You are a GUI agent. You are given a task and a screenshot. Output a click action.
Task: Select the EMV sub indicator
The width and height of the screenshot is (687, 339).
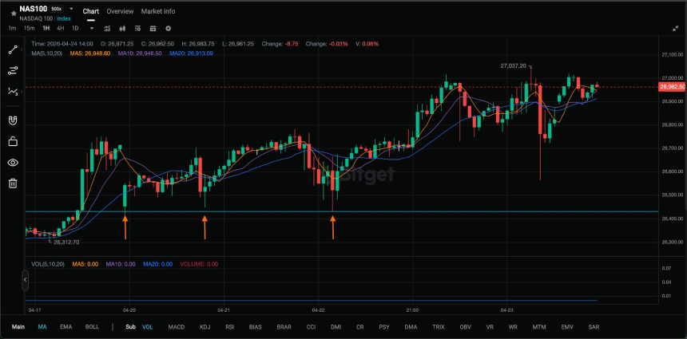567,327
